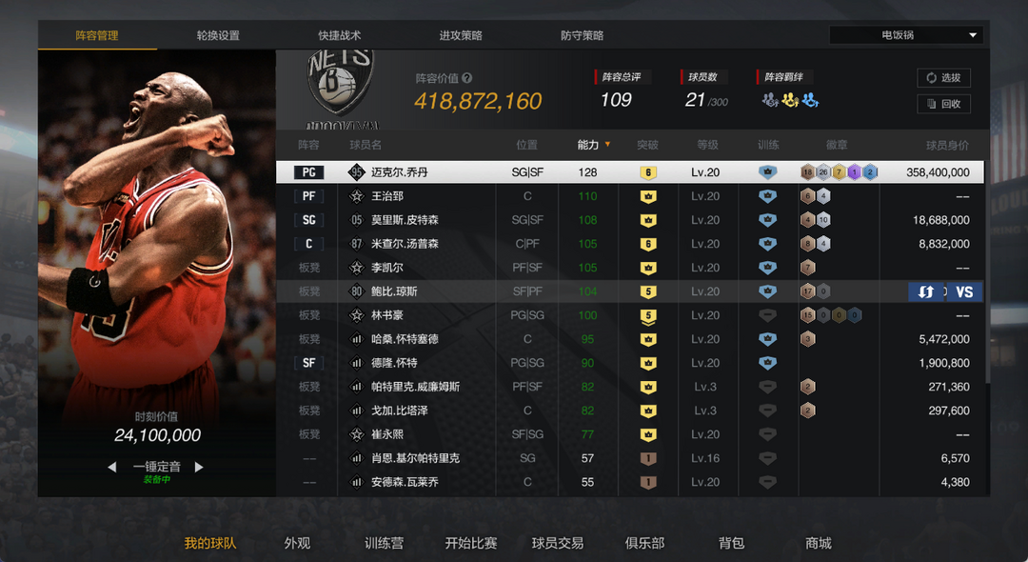Click the Brooklyn Nets team logo
Viewport: 1028px width, 562px height.
coord(341,83)
